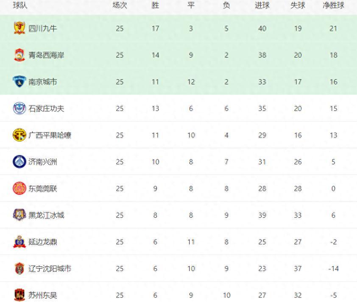Click the 广西平果哈嘹 yellow emblem
Image resolution: width=357 pixels, height=302 pixels.
pyautogui.click(x=20, y=135)
